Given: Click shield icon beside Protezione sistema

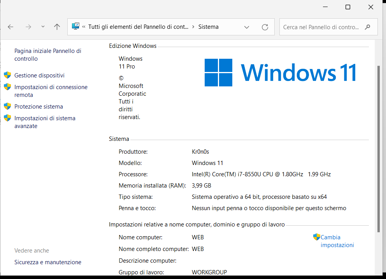Looking at the screenshot, I should [7, 106].
